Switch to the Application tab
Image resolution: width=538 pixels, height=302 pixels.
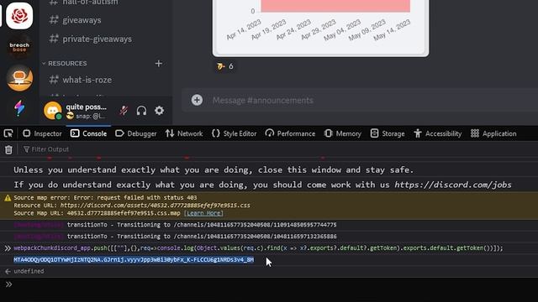[x=493, y=133]
